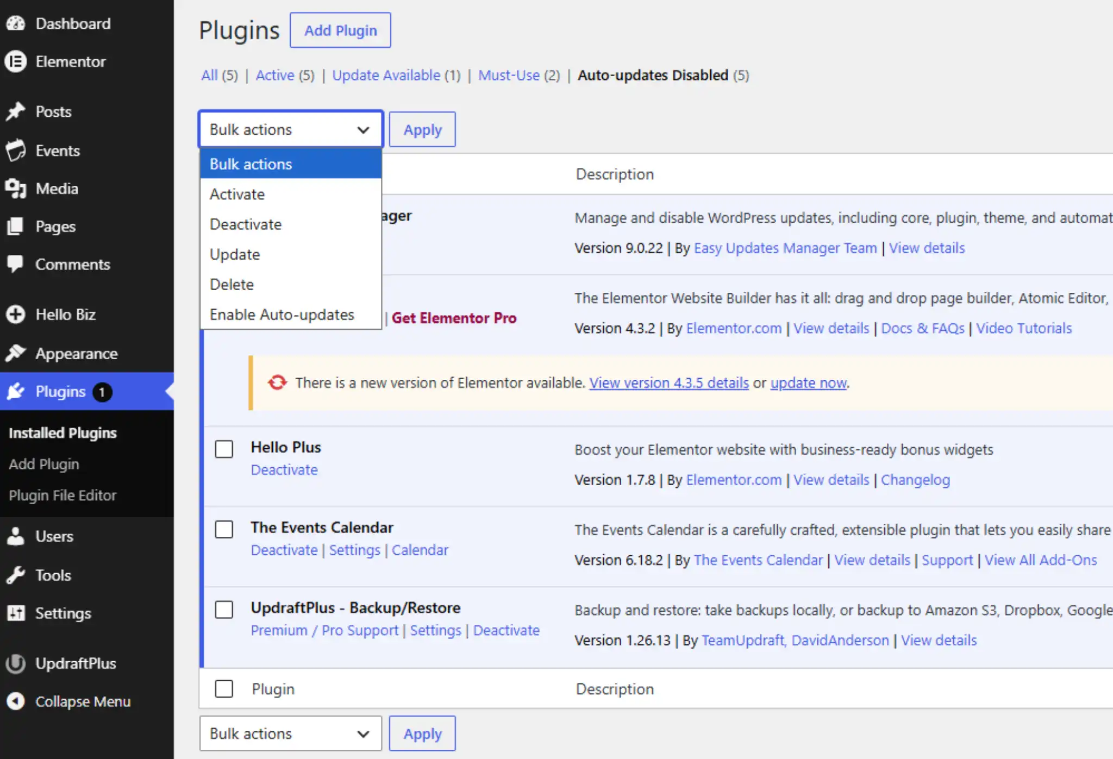Open the Settings sliders icon
This screenshot has height=759, width=1113.
coord(16,613)
